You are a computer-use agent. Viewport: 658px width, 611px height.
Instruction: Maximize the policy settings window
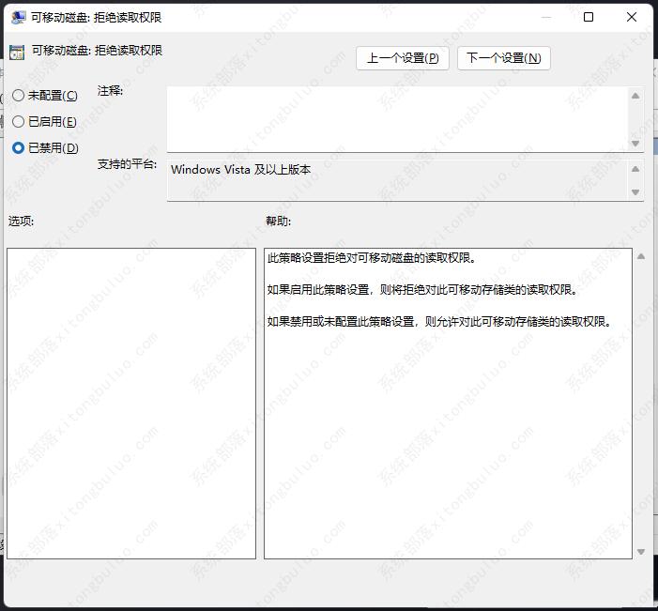click(589, 17)
